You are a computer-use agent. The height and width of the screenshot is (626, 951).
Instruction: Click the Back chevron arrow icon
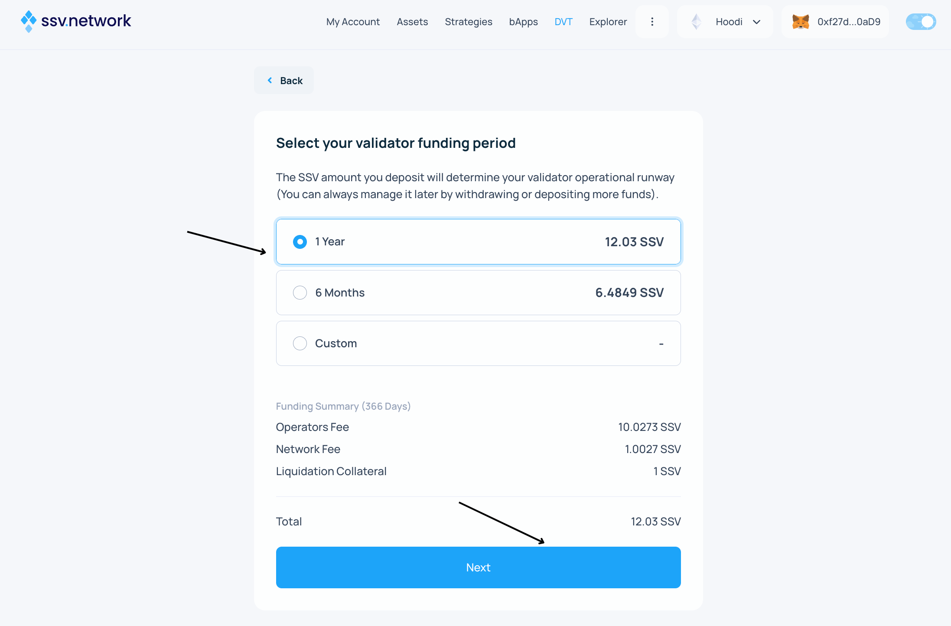270,81
